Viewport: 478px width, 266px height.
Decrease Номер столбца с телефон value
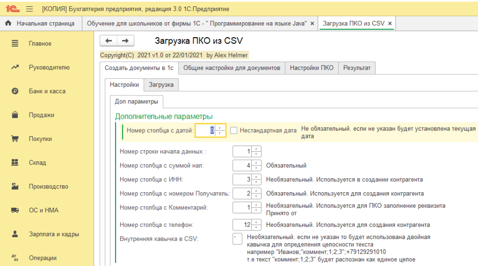tap(256, 227)
